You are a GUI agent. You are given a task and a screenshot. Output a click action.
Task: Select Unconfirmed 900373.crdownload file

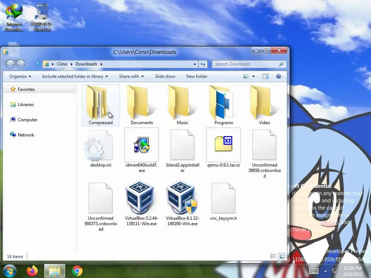tap(101, 207)
